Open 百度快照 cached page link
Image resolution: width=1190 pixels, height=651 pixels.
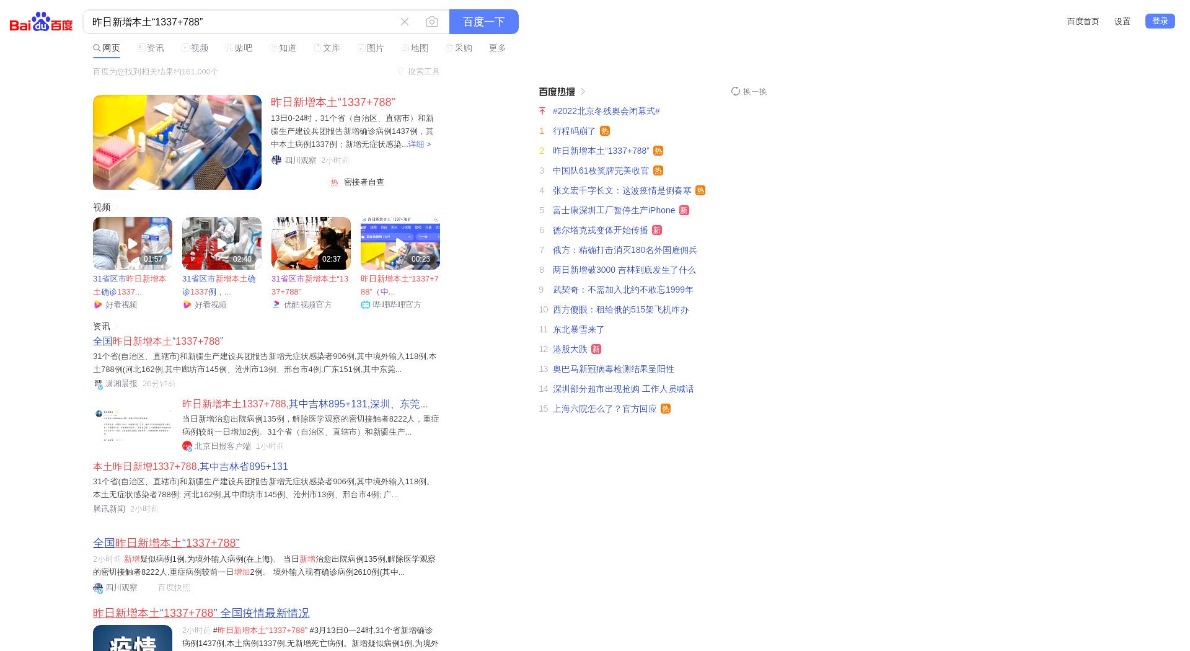[174, 587]
